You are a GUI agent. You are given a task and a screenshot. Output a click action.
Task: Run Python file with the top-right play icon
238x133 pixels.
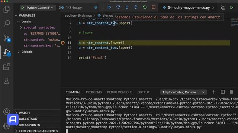click(231, 8)
